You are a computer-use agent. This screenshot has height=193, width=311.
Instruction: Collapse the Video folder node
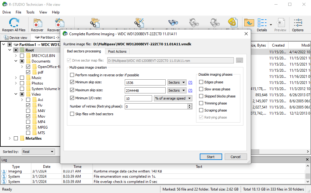click(x=16, y=94)
